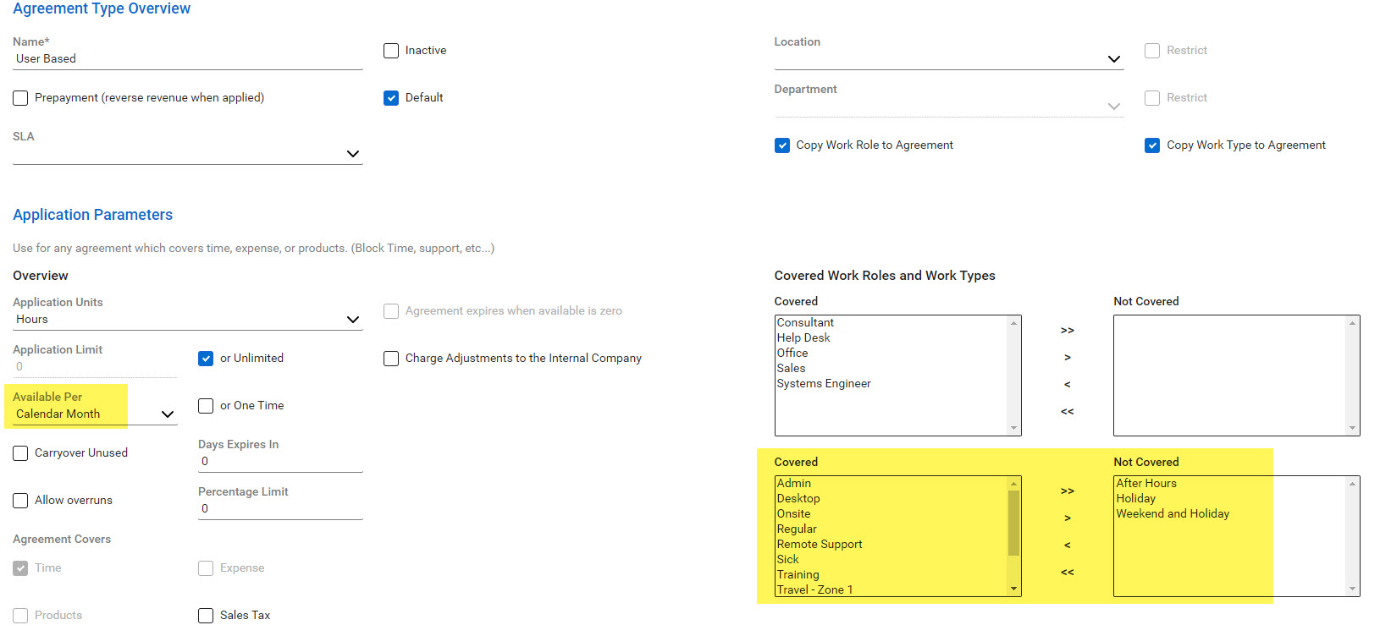Select Systems Engineer work role
The height and width of the screenshot is (625, 1380).
(x=824, y=384)
